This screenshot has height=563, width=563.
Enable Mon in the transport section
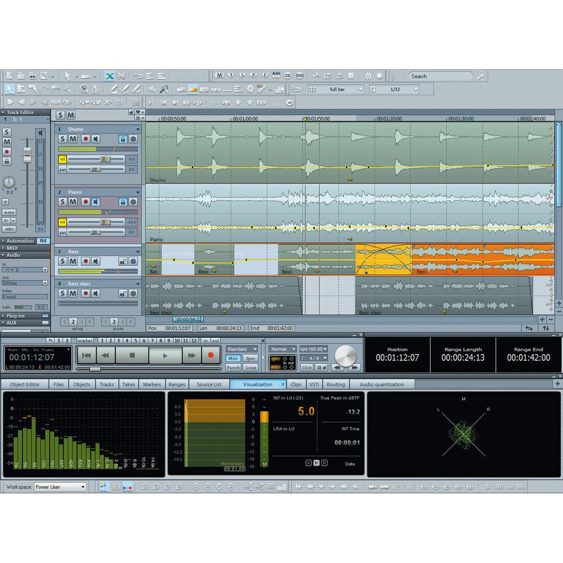(234, 358)
